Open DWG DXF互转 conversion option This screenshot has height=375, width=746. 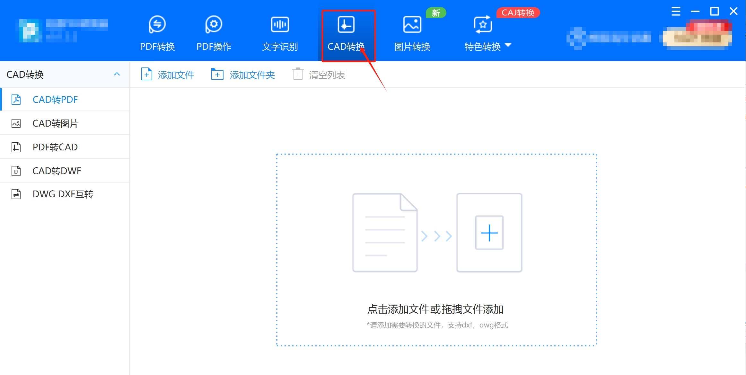[63, 194]
